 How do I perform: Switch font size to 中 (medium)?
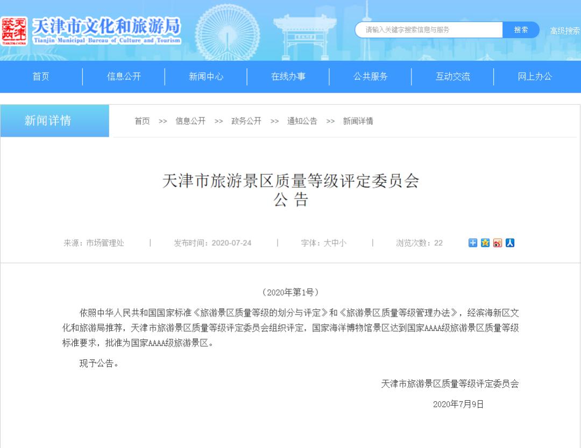[335, 243]
